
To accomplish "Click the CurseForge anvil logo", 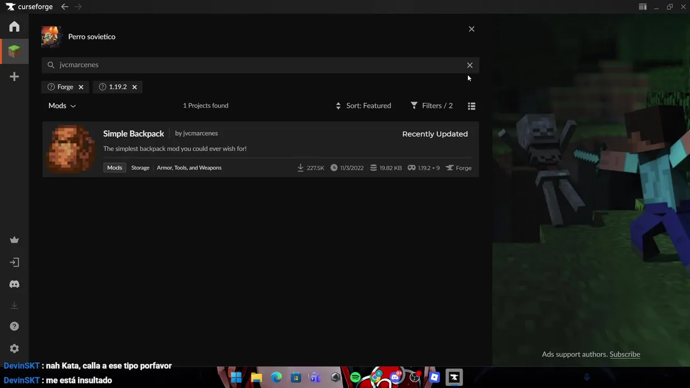I will pos(10,6).
